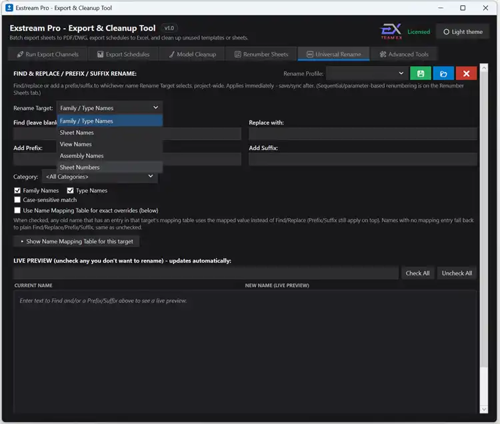Select Sheet Numbers from the dropdown list

pyautogui.click(x=110, y=167)
